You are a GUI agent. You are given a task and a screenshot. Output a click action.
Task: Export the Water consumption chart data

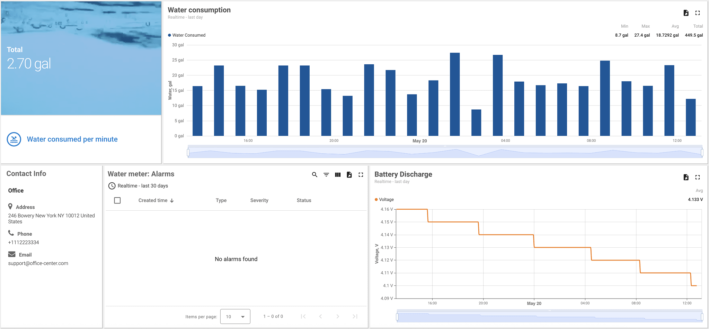[686, 13]
